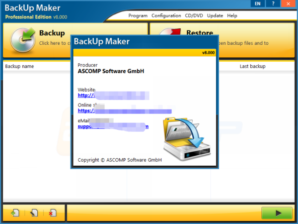The height and width of the screenshot is (224, 298).
Task: Click the support eMail address link
Action: tap(113, 126)
